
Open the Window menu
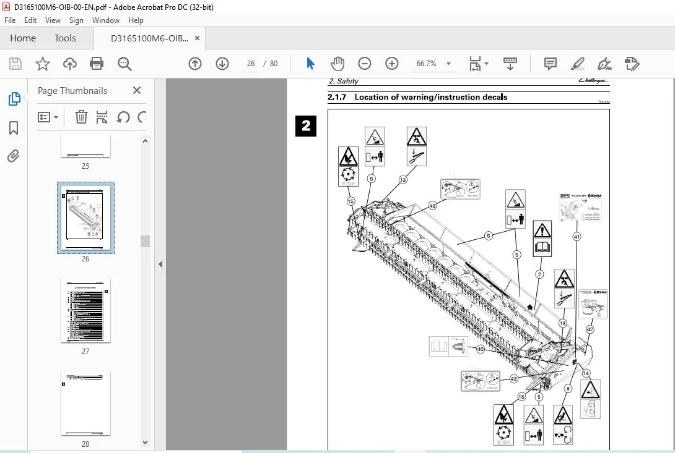click(105, 20)
